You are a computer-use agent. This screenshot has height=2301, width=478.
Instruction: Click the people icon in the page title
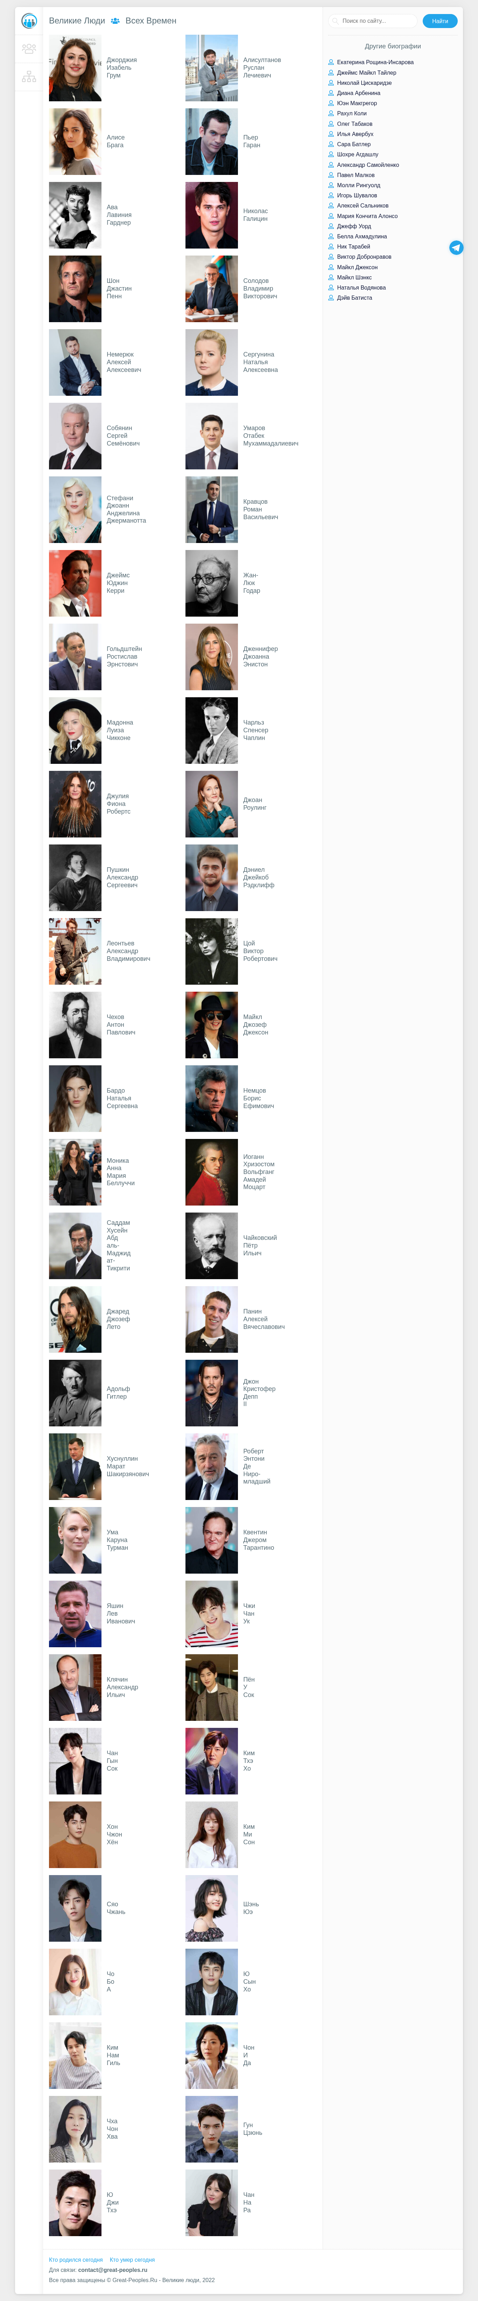(115, 21)
